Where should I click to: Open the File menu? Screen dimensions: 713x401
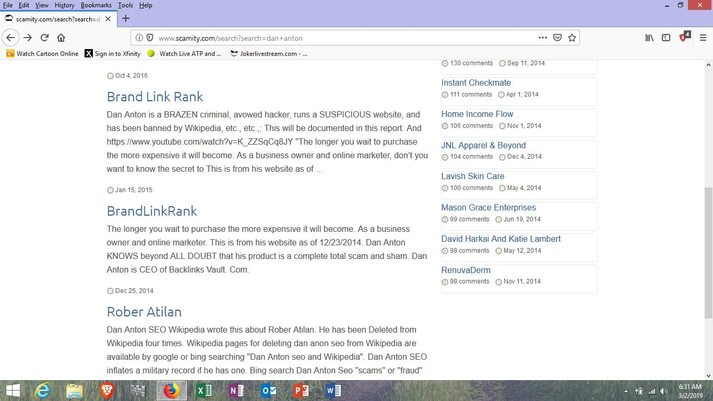8,5
